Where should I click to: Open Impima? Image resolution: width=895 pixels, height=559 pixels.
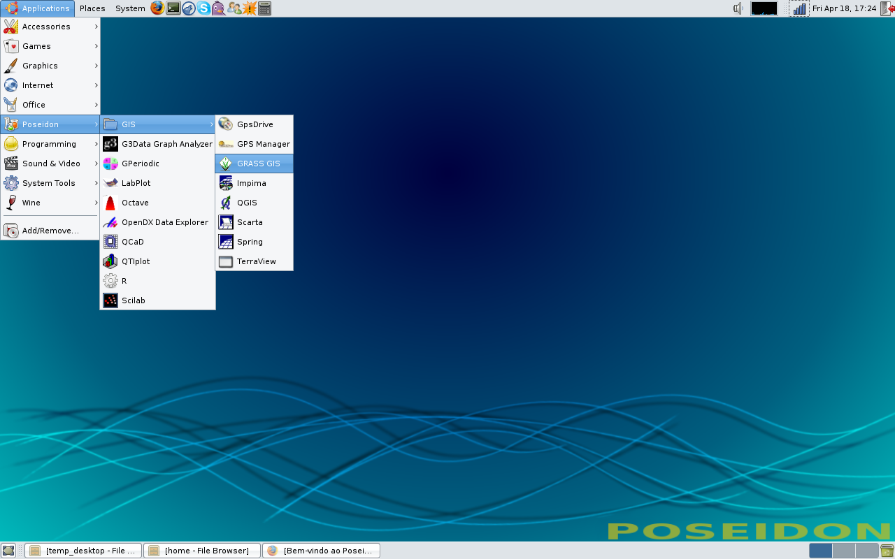255,183
